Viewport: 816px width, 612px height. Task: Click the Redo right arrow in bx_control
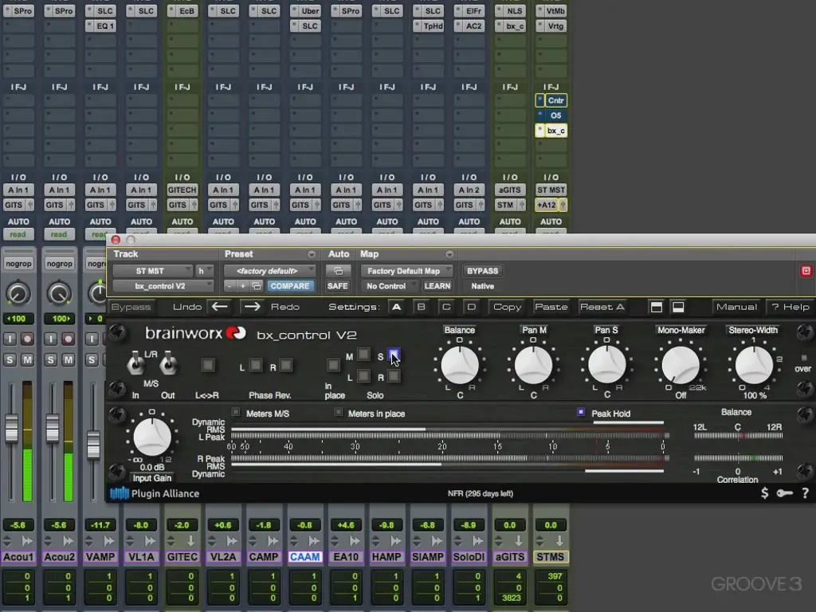coord(253,307)
